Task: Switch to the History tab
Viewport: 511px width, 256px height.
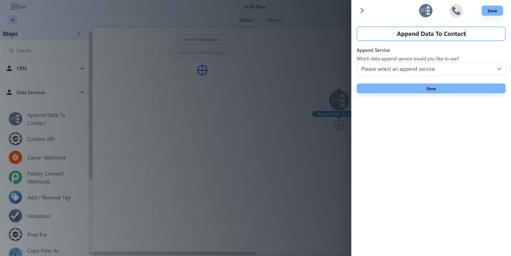Action: 275,20
